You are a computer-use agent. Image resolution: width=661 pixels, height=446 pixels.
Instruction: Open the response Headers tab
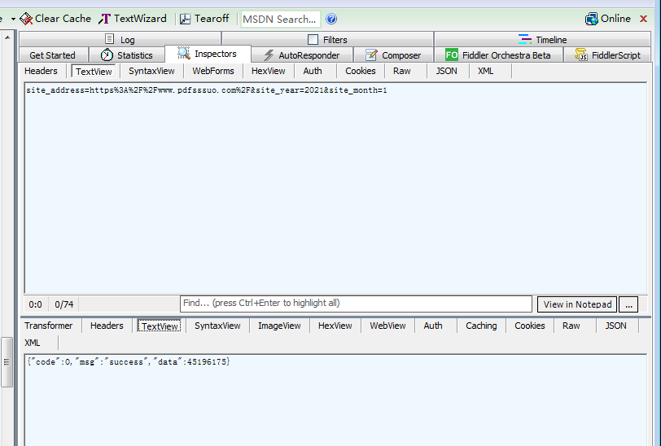pyautogui.click(x=107, y=326)
